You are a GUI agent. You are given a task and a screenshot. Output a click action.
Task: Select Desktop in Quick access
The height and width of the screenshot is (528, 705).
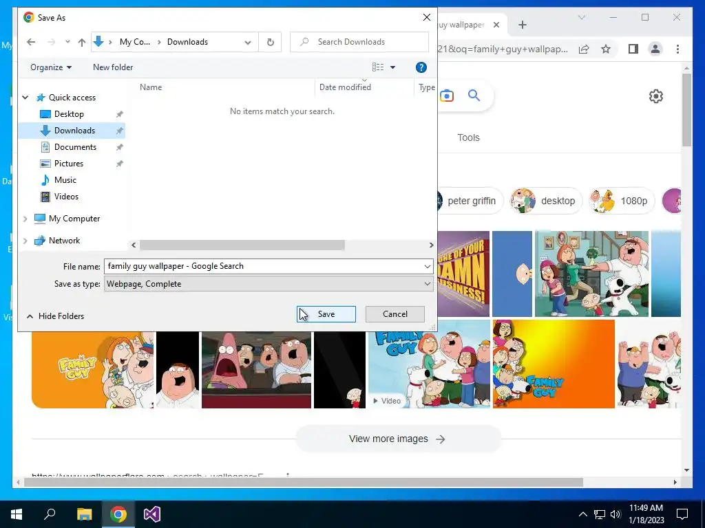69,114
